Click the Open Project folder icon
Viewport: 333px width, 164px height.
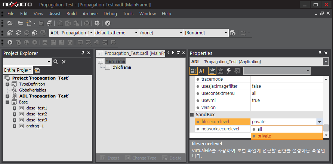pos(21,23)
